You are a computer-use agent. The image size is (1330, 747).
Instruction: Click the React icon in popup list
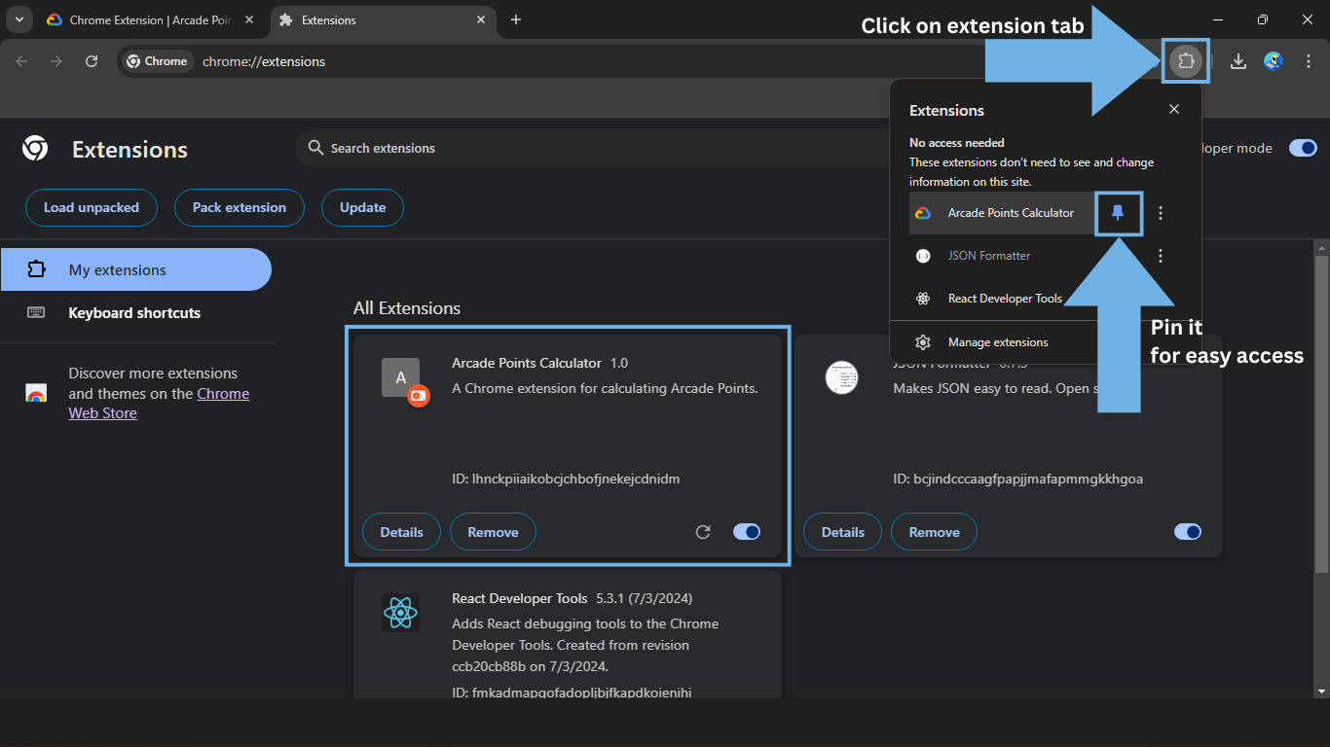coord(923,299)
